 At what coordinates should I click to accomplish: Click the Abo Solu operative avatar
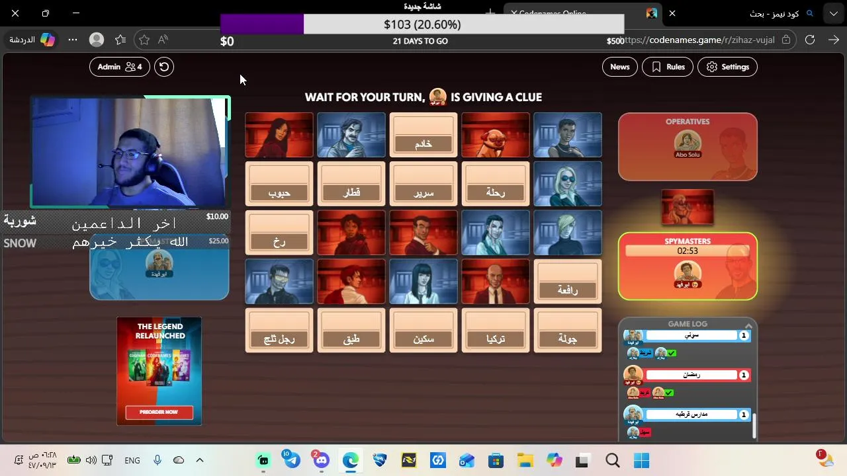tap(688, 142)
